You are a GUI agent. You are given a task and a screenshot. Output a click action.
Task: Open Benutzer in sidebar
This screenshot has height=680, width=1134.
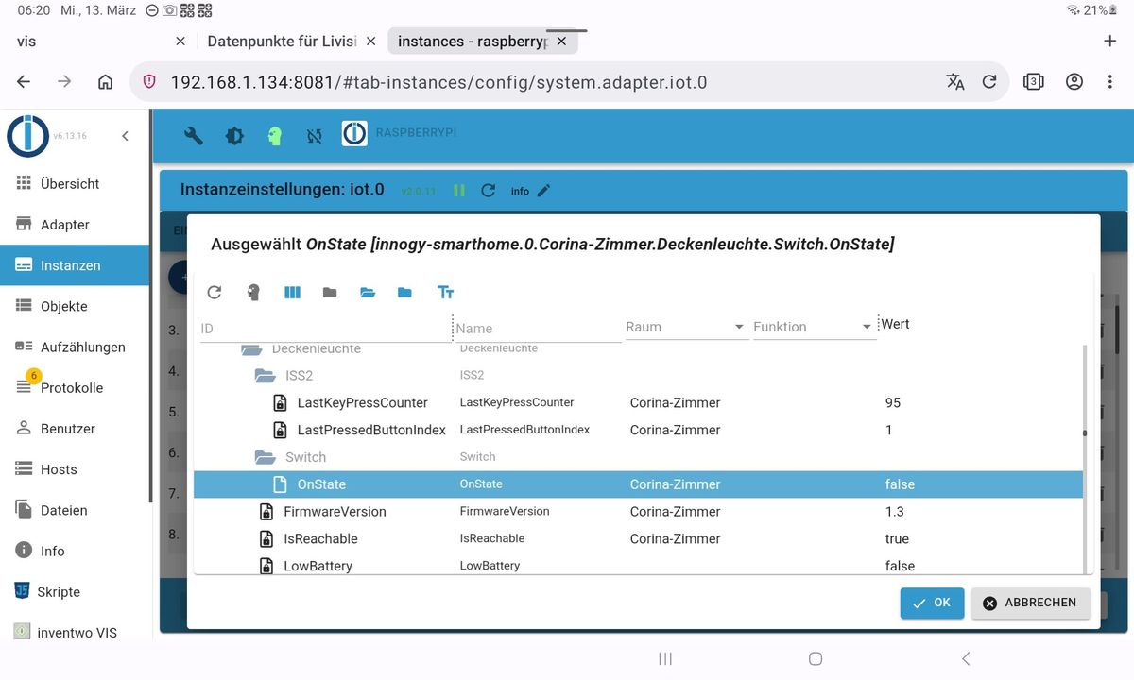[x=75, y=429]
